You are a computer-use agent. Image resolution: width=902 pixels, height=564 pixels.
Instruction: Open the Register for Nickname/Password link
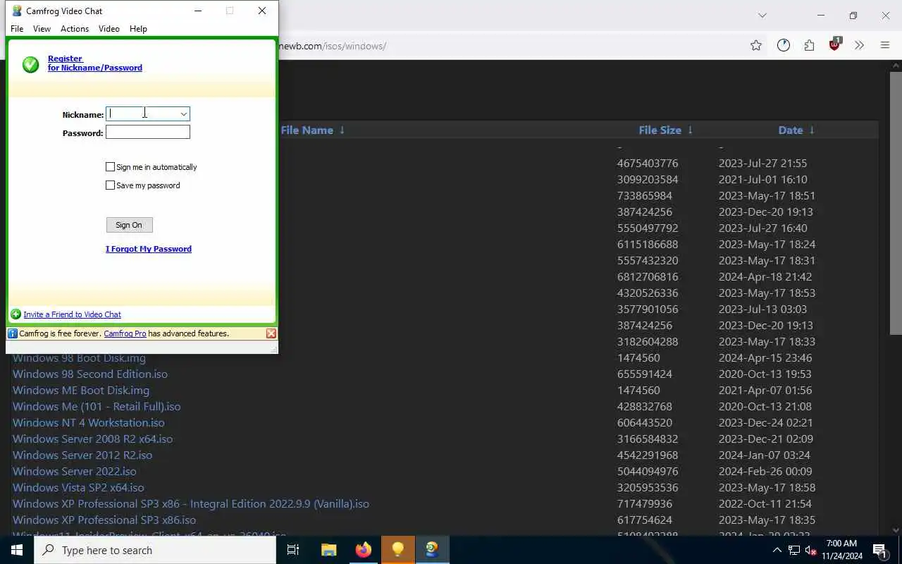coord(95,63)
